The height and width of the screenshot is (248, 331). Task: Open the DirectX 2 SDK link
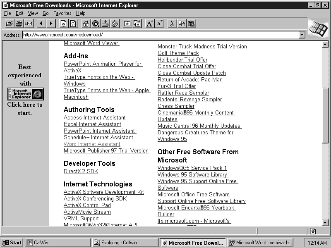81,171
